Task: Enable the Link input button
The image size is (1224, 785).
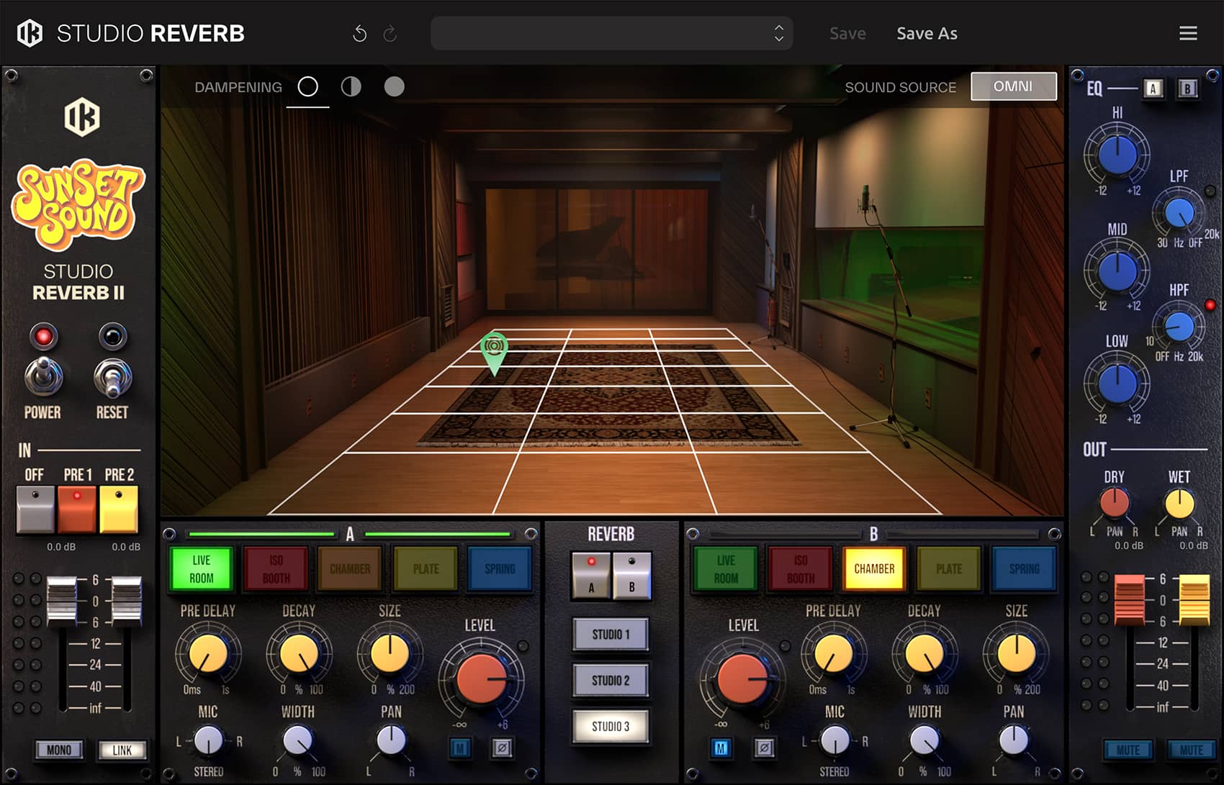Action: click(x=122, y=750)
